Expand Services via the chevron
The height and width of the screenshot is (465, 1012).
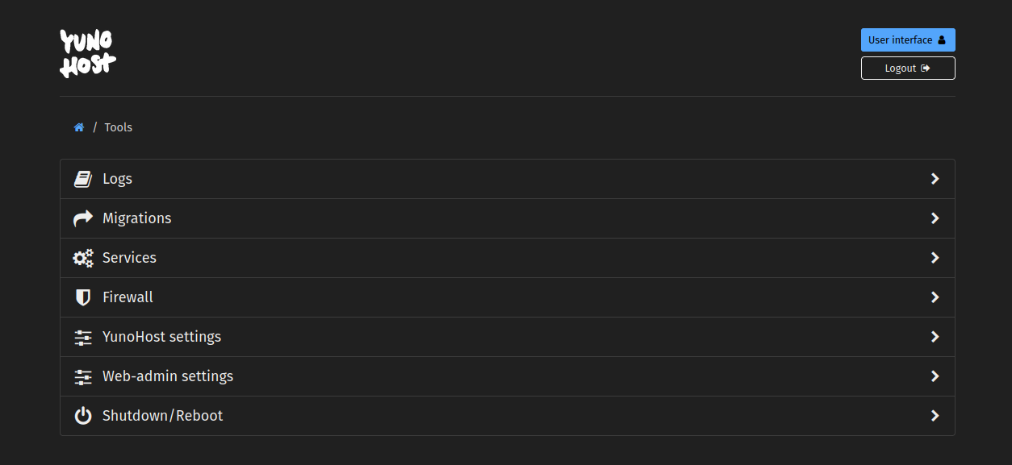(x=935, y=258)
